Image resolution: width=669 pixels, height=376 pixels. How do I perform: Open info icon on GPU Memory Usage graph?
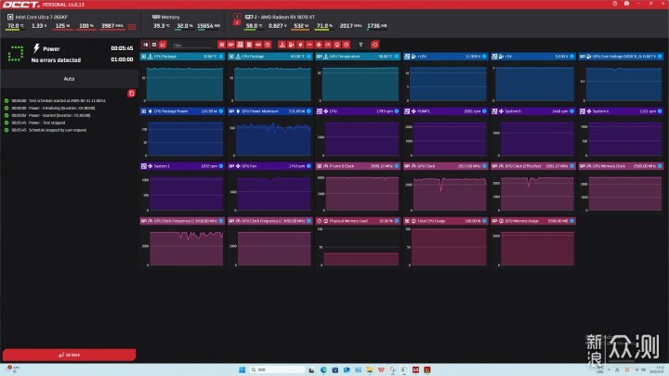572,221
